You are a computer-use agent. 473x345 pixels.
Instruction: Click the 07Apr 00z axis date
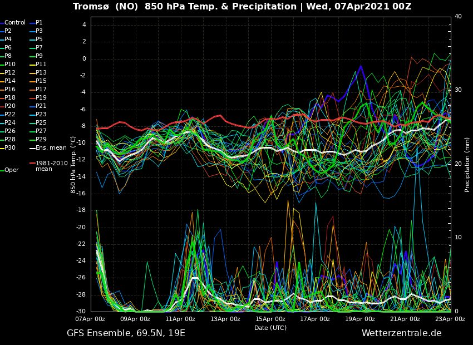[x=91, y=319]
